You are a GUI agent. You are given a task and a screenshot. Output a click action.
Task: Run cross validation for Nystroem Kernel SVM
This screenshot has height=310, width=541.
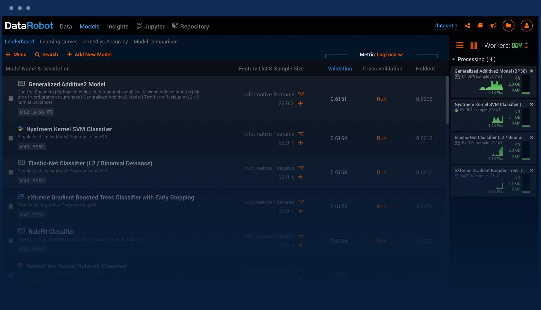pos(381,138)
